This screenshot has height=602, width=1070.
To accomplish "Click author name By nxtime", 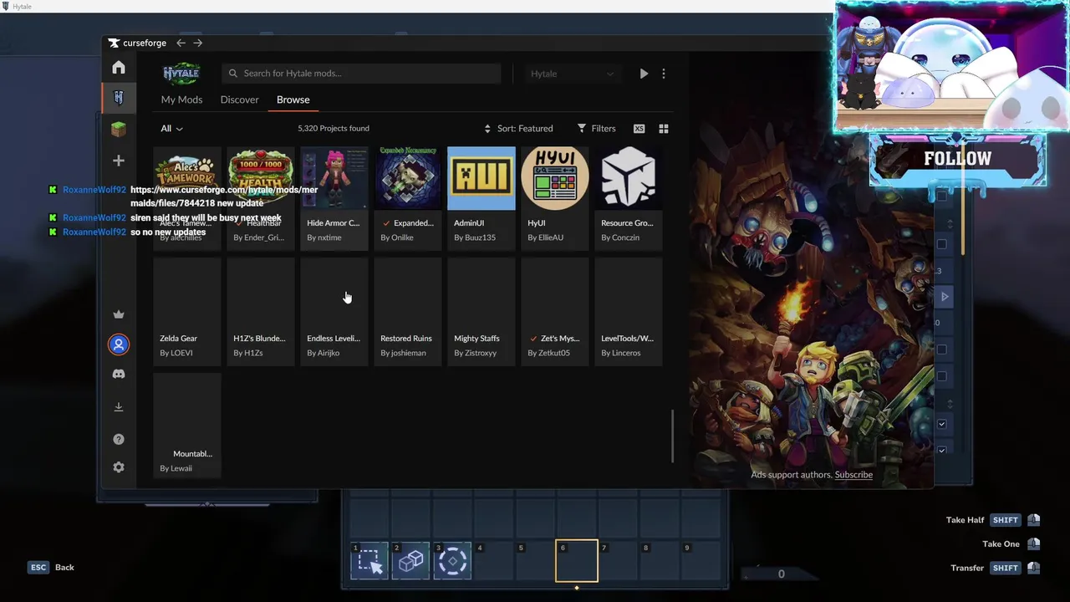I will point(324,237).
